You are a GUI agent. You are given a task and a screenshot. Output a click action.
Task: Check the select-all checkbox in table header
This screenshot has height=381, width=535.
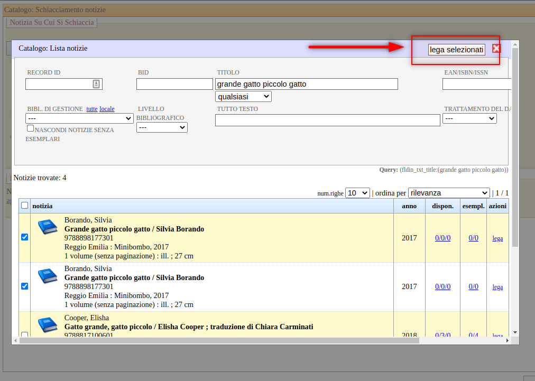24,206
